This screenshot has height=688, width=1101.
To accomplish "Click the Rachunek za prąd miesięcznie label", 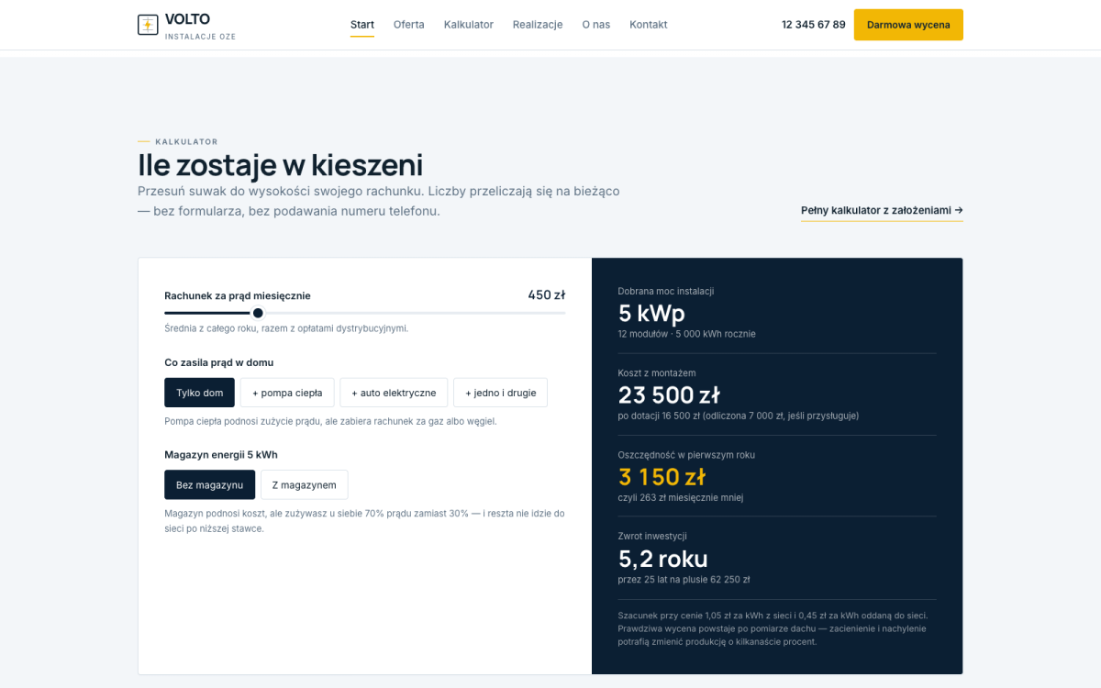I will tap(238, 295).
